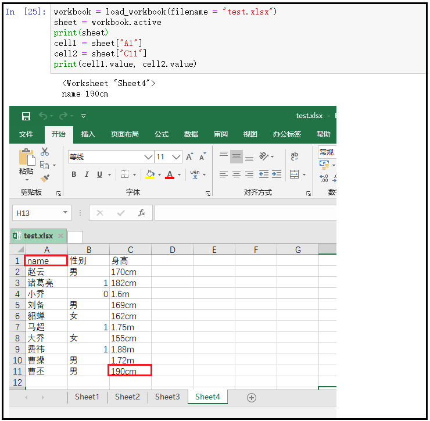Click the Insert Function fx icon
The image size is (430, 421).
(141, 213)
